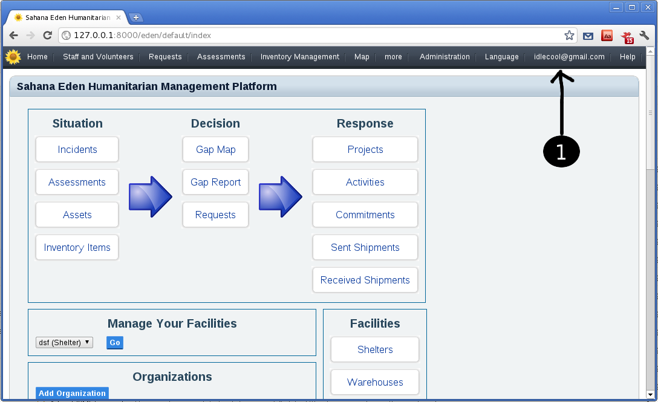Click the vertical scrollbar down arrow

click(651, 395)
